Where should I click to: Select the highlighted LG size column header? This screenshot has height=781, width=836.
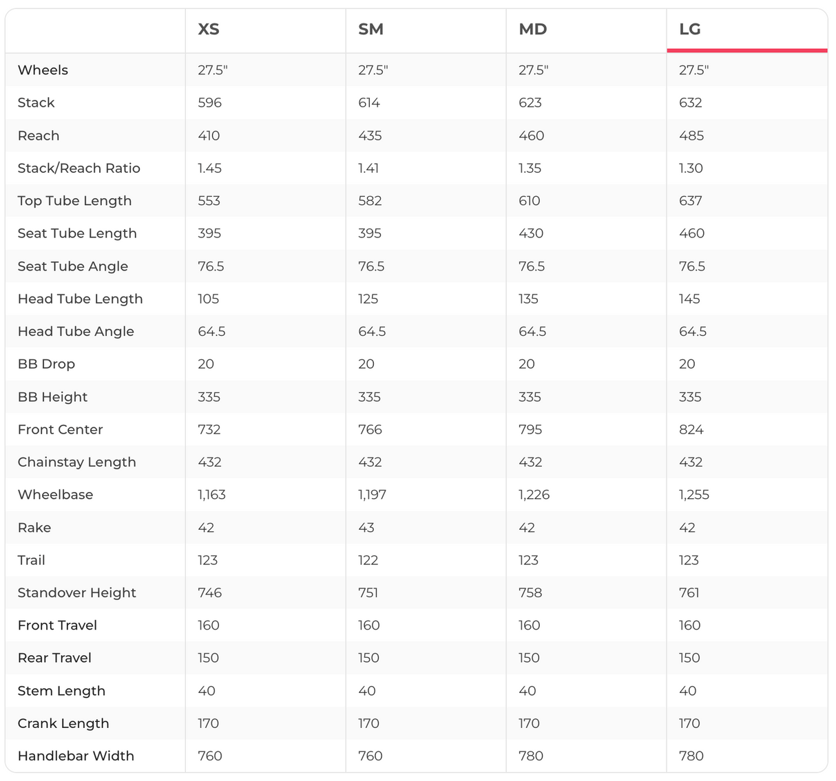689,30
